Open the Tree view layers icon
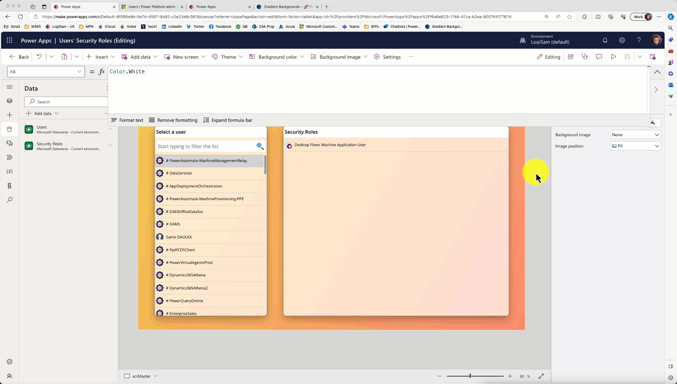This screenshot has height=384, width=677. 10,101
